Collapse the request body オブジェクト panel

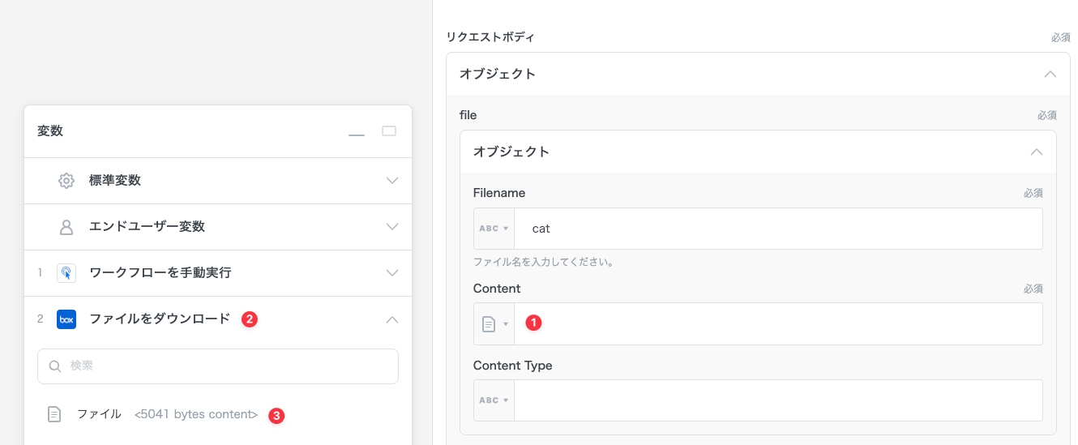[x=1050, y=74]
